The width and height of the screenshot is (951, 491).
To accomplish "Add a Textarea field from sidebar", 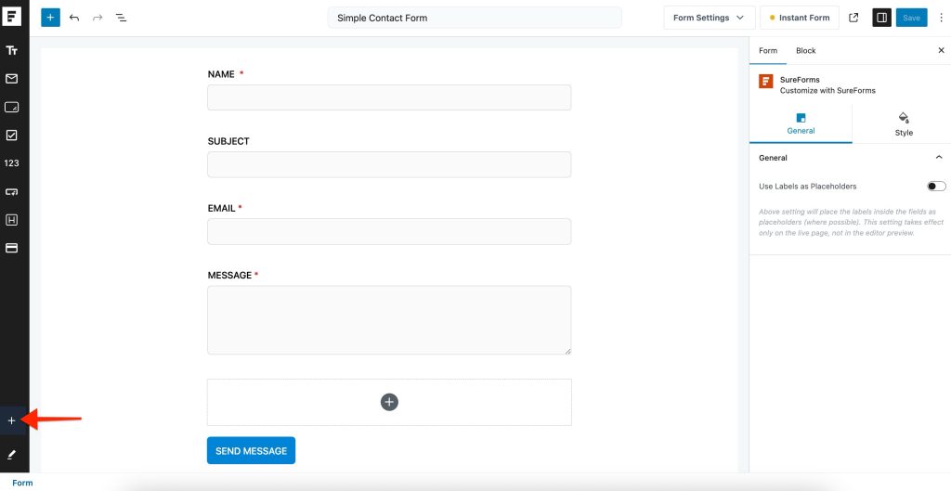I will 11,108.
